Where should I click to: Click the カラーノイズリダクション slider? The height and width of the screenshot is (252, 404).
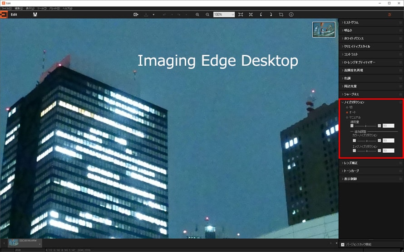coord(367,141)
